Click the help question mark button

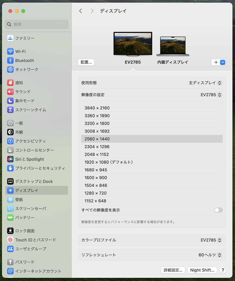[x=223, y=270]
